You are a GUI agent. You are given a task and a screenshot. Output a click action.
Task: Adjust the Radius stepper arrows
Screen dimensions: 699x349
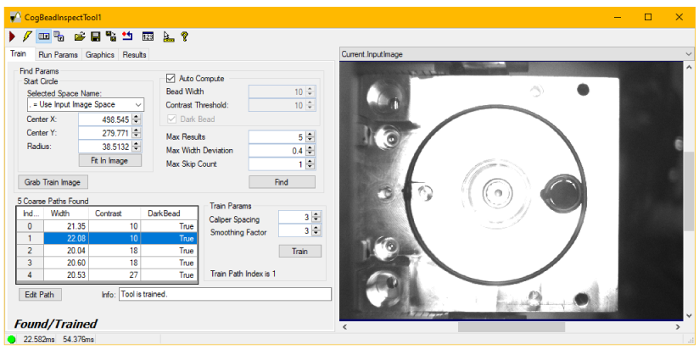pyautogui.click(x=137, y=146)
